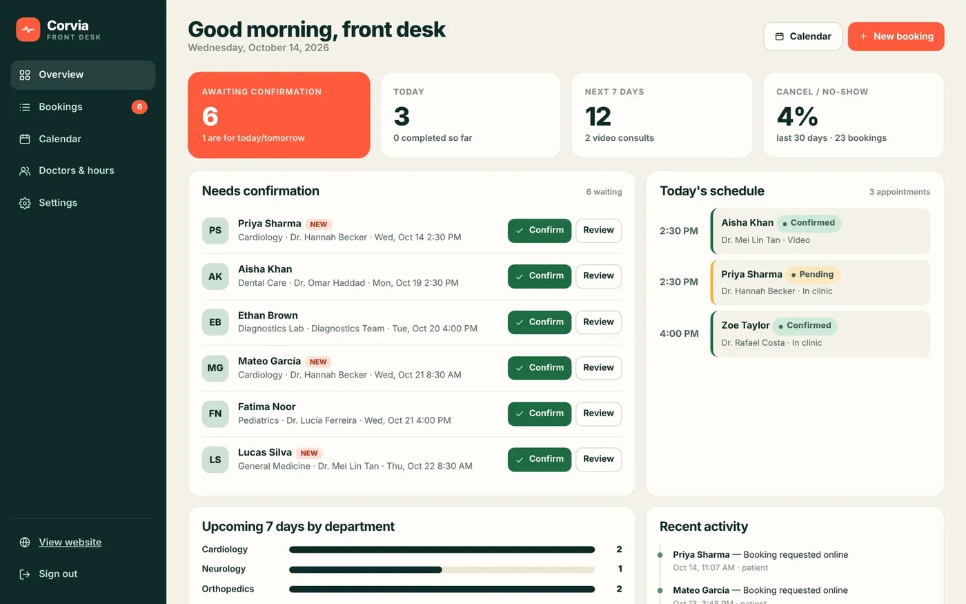Click the globe icon beside View website
Image resolution: width=966 pixels, height=604 pixels.
(25, 543)
